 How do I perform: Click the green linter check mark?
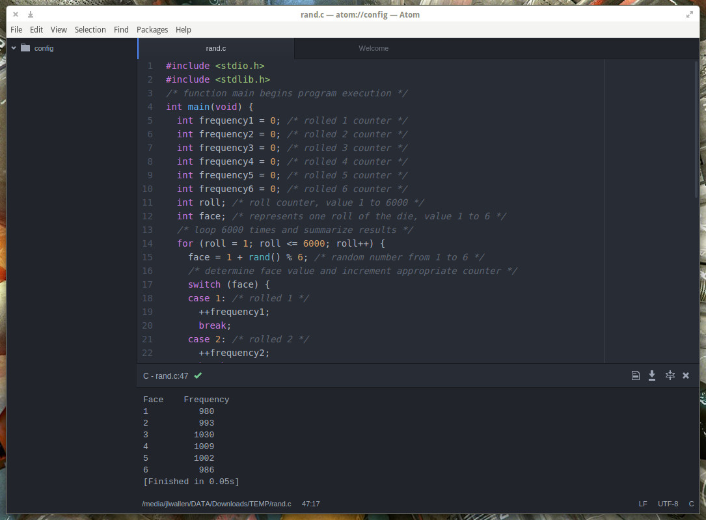coord(198,376)
